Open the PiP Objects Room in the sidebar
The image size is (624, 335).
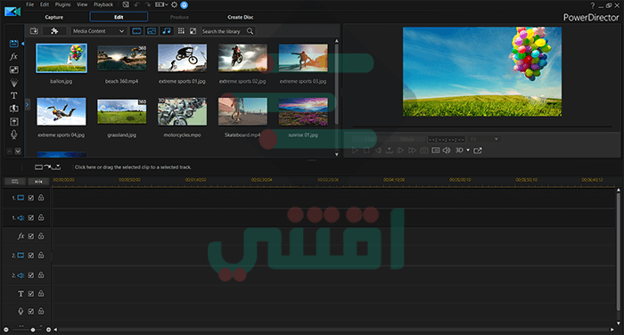14,69
